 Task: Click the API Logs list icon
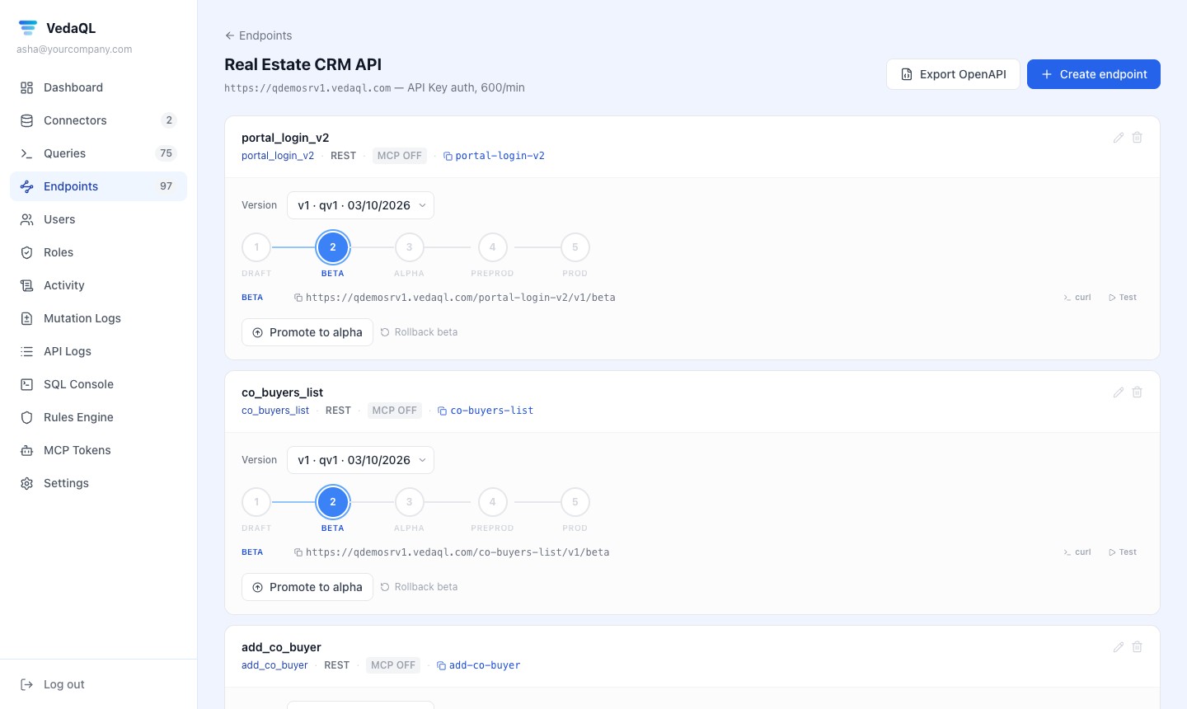26,351
